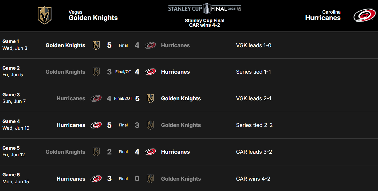Click the Golden Knights logo in the Game 5 row
The height and width of the screenshot is (191, 378).
click(x=96, y=152)
